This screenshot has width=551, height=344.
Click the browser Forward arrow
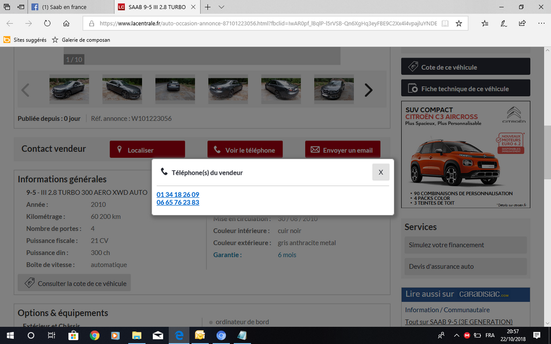point(29,24)
